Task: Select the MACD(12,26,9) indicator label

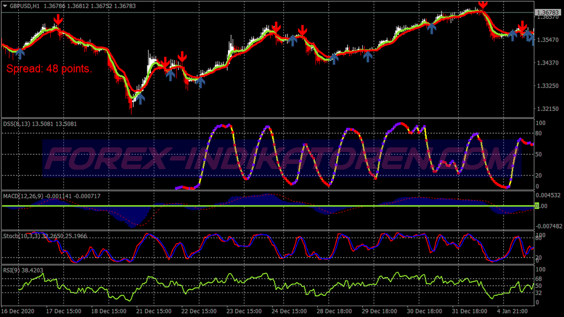Action: coord(23,196)
